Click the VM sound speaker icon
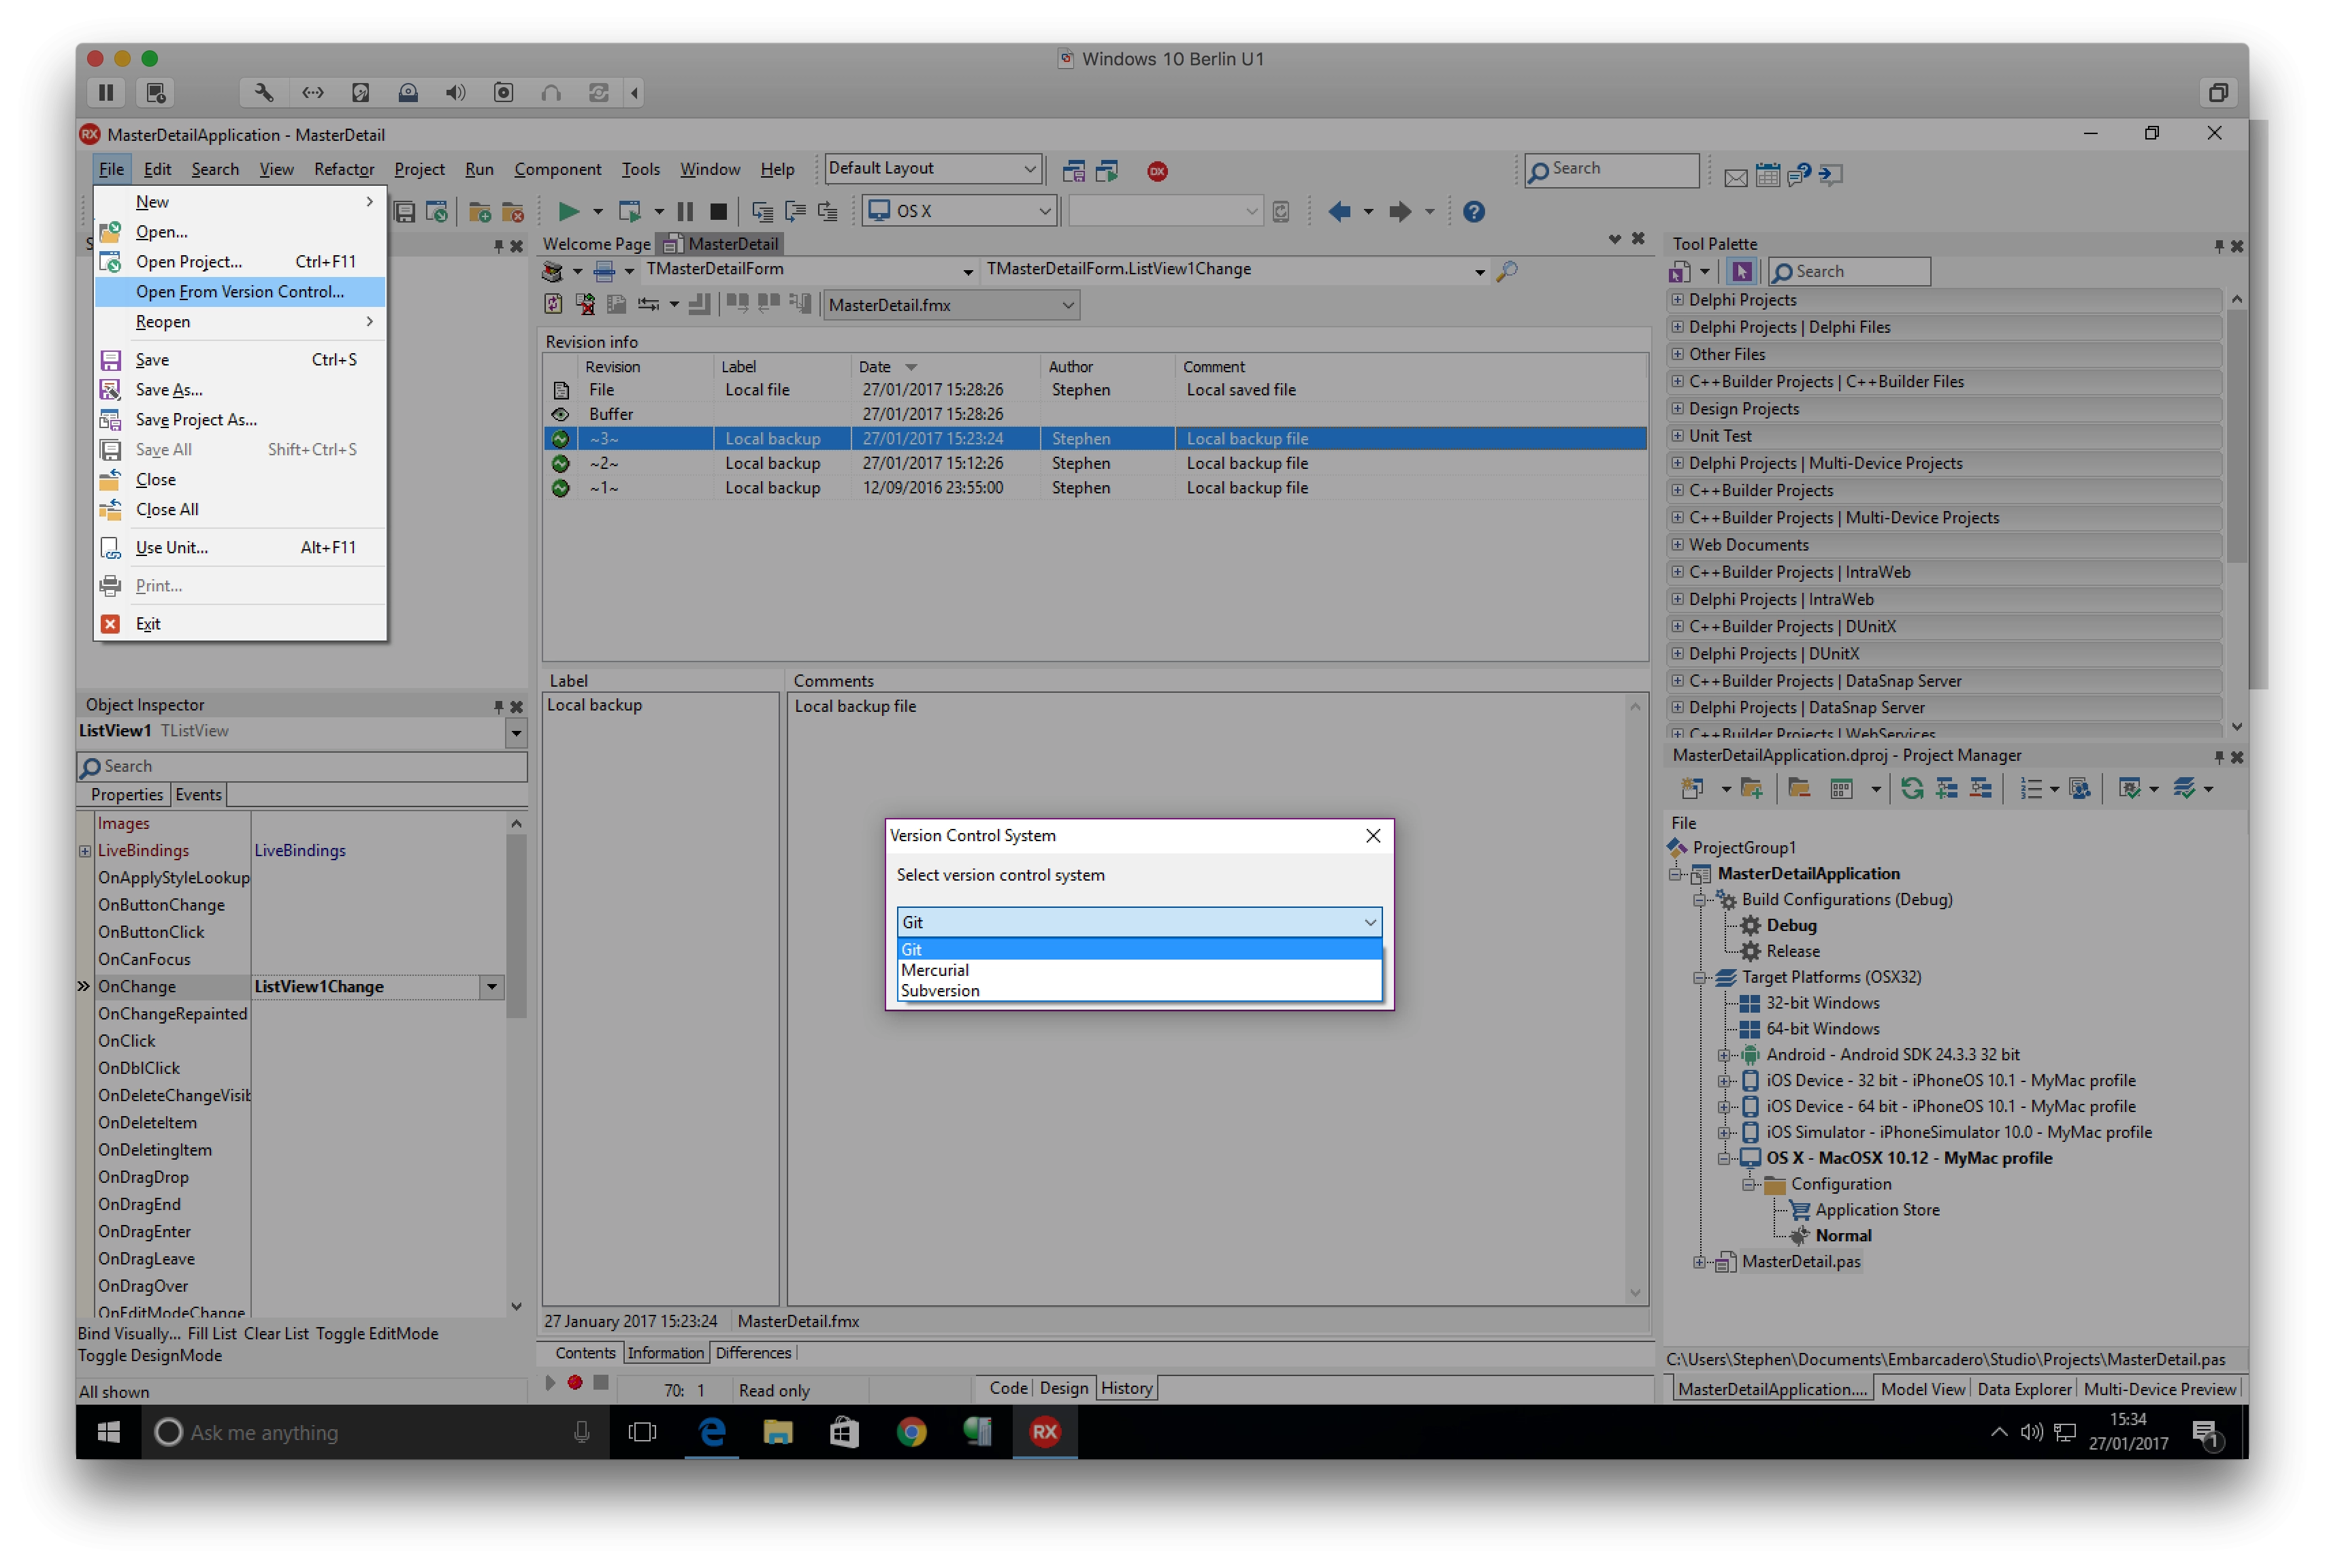Screen dimensions: 2325x1568 pos(455,92)
